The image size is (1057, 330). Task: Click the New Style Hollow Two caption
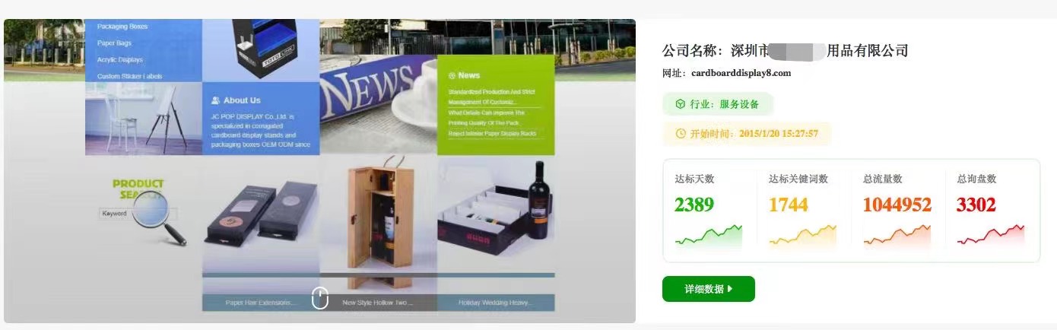pos(378,303)
